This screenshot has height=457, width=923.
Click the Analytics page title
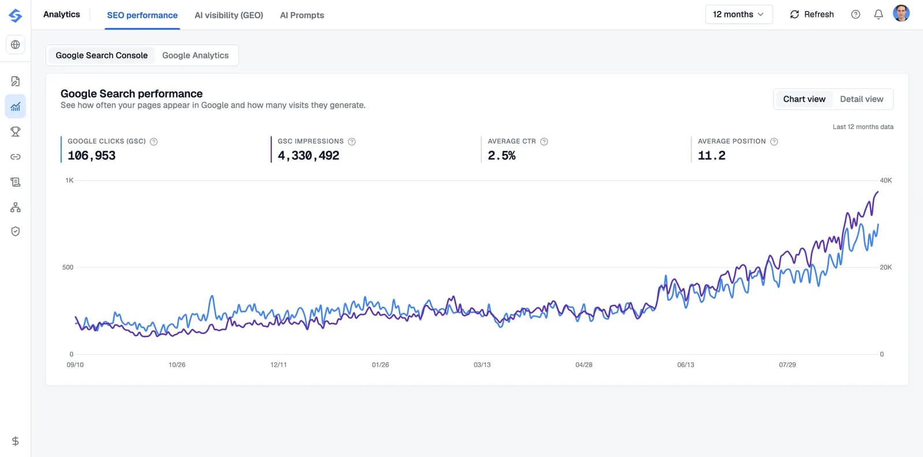[62, 14]
